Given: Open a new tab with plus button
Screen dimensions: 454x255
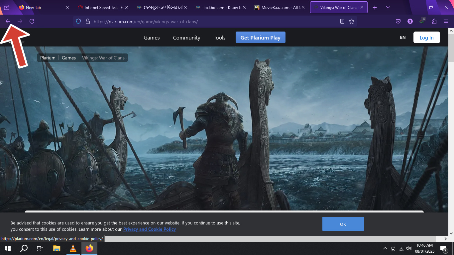Looking at the screenshot, I should click(375, 7).
